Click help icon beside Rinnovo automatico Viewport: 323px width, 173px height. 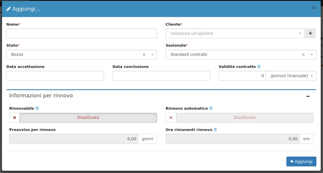211,109
